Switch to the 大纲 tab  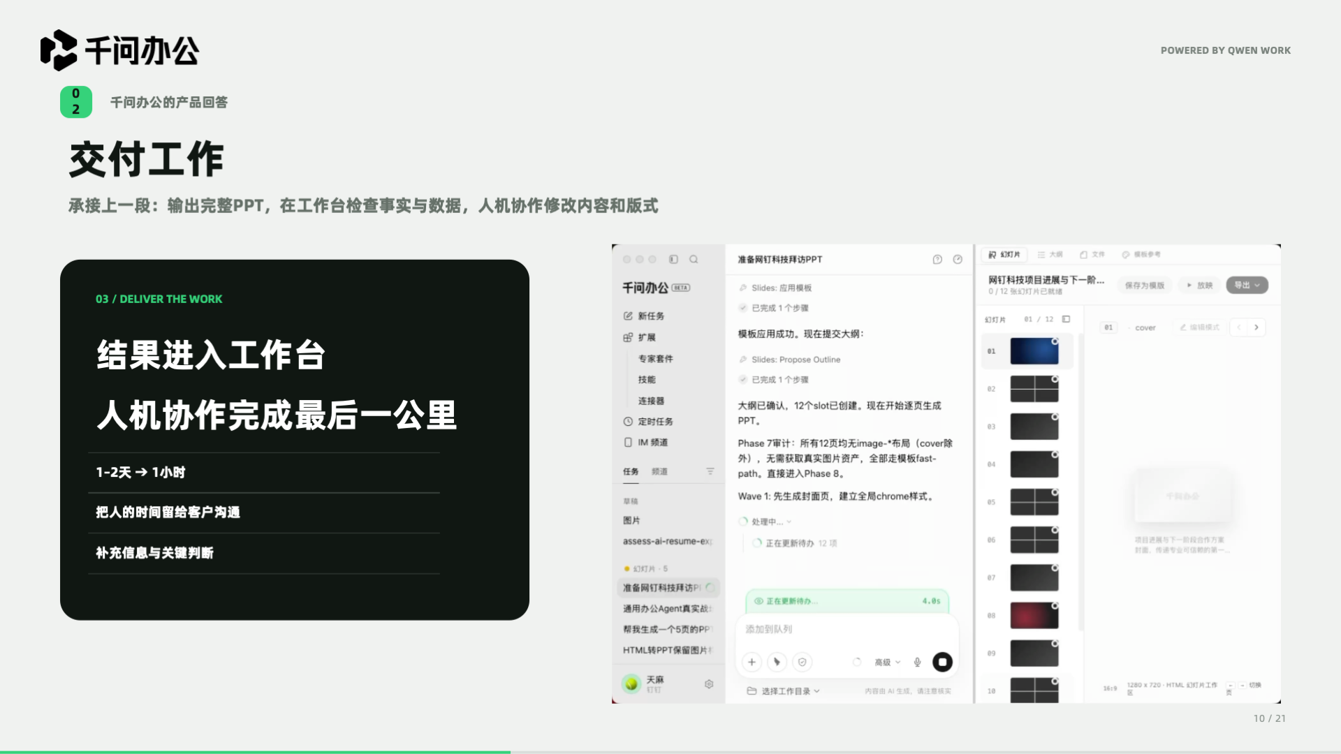[x=1050, y=255]
